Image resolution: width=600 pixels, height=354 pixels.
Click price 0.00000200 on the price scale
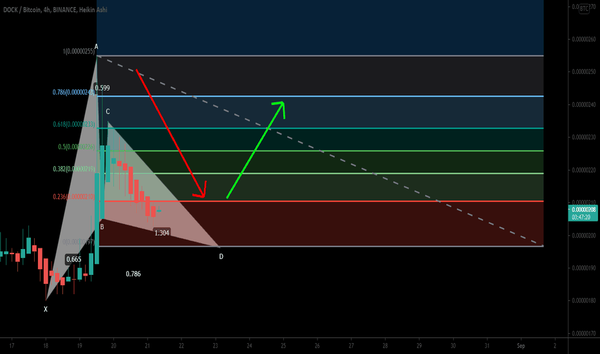coord(583,236)
